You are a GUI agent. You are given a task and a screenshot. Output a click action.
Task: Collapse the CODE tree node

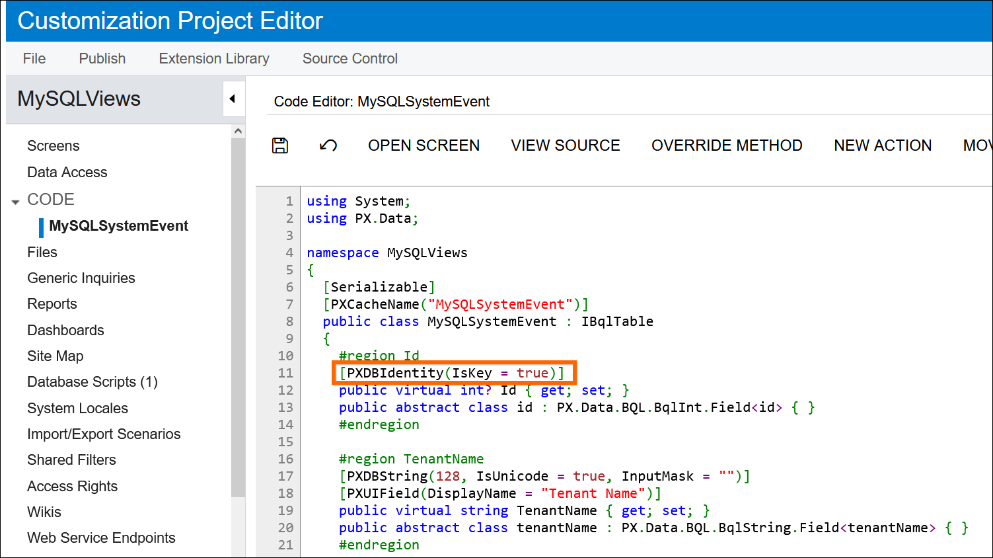point(15,201)
